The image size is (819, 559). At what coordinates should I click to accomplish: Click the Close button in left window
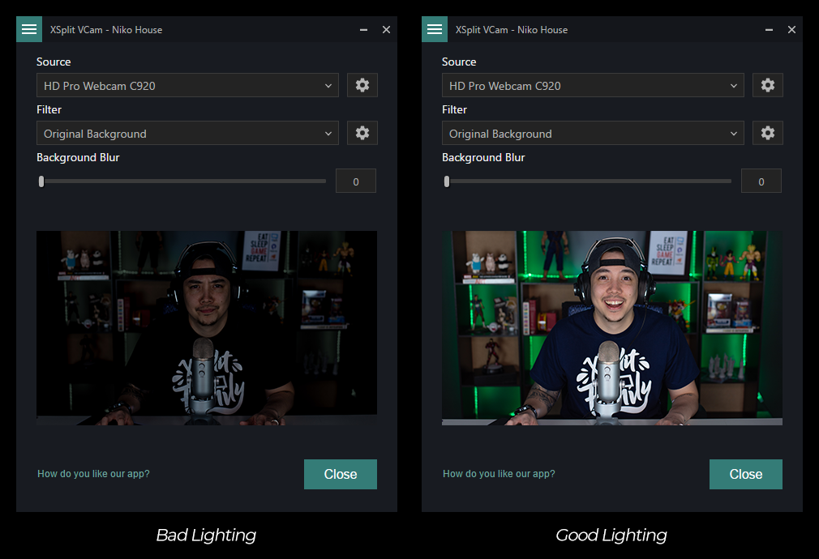pos(341,474)
